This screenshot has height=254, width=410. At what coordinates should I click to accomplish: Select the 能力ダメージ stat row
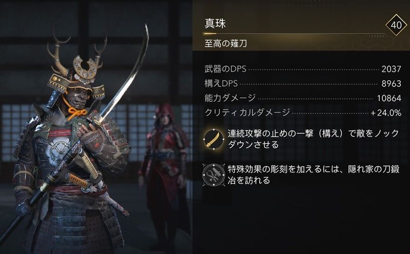(x=303, y=98)
